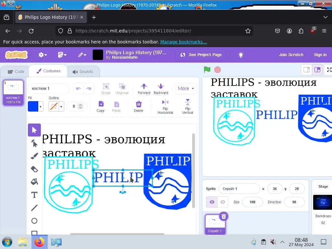
Task: Click Join Scratch
Action: pyautogui.click(x=291, y=54)
